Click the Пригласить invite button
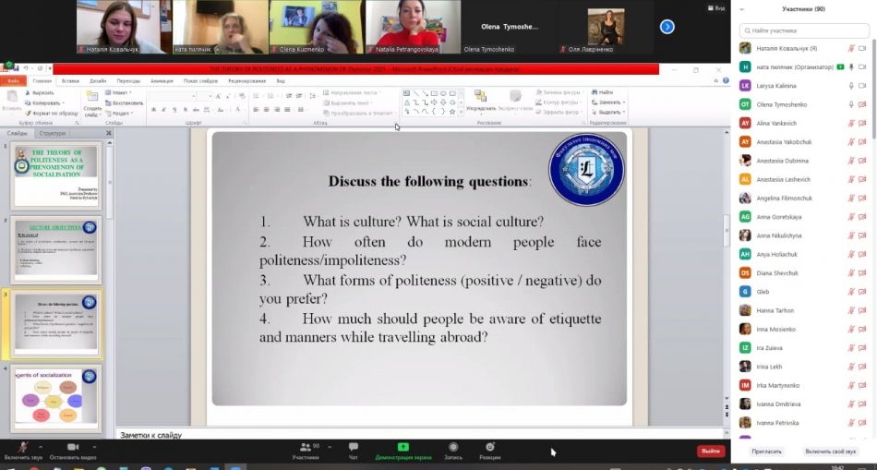This screenshot has height=470, width=877. point(766,452)
